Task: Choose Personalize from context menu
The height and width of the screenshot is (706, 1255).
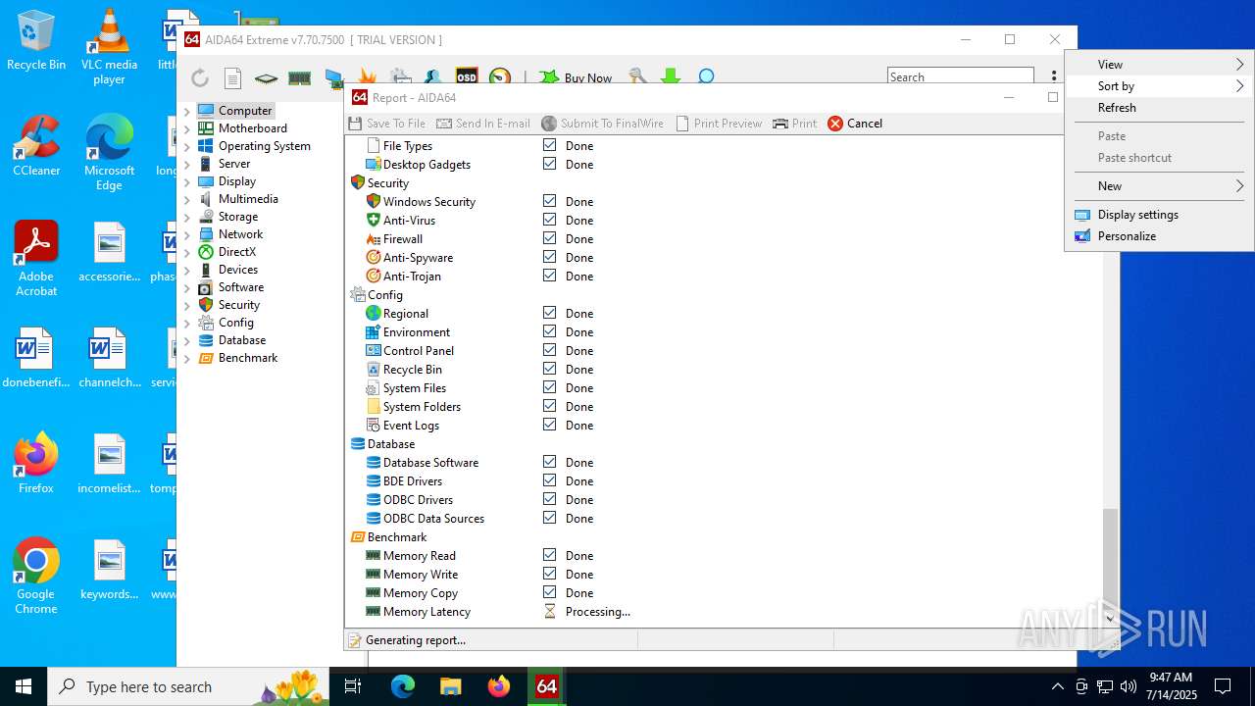Action: click(x=1159, y=236)
